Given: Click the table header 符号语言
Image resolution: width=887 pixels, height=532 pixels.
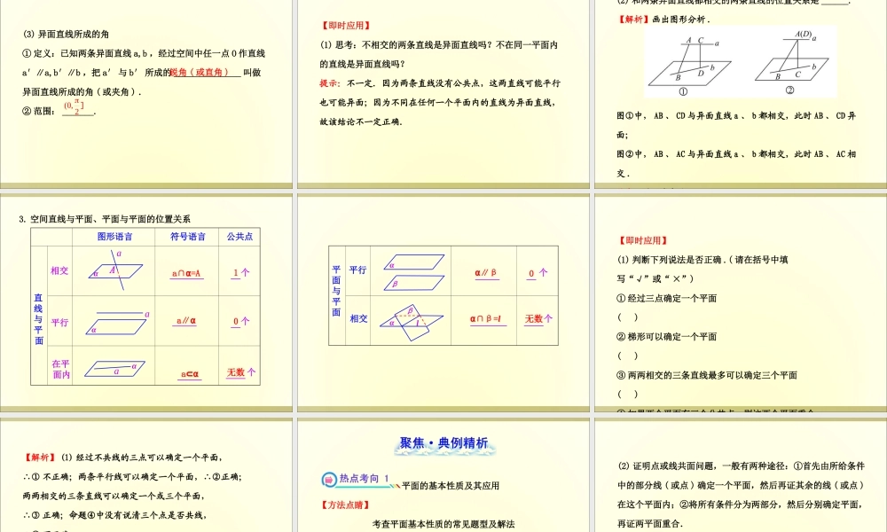Looking at the screenshot, I should [x=188, y=237].
